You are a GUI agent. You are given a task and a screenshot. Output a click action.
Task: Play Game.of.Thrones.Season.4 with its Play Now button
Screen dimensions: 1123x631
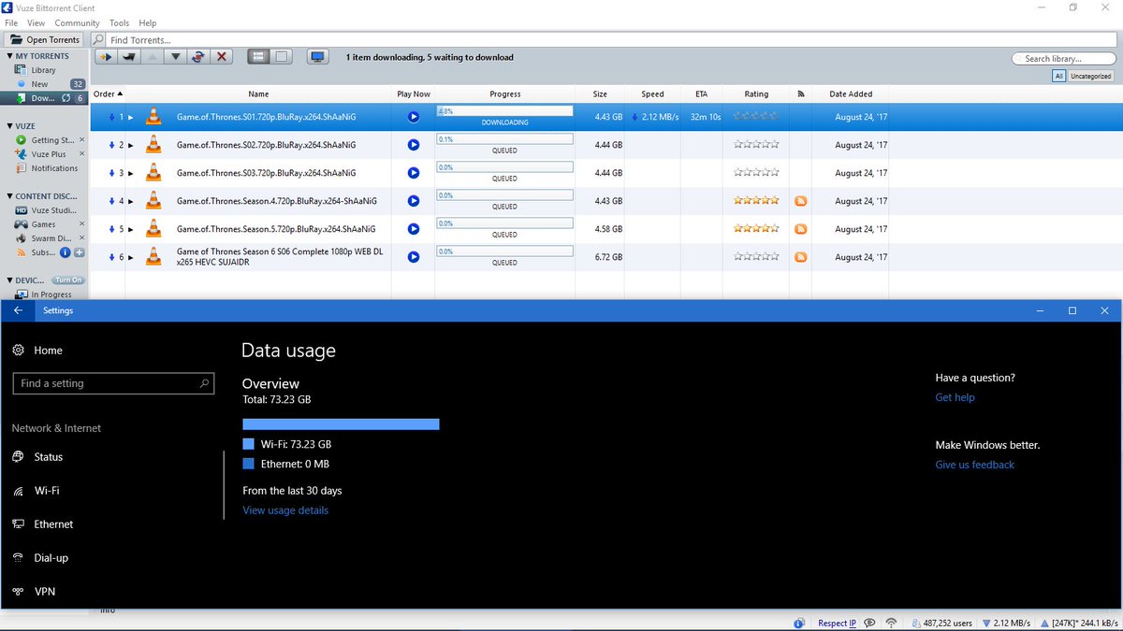[414, 201]
